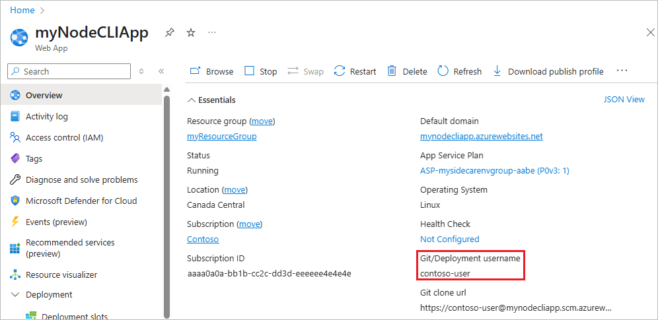Click the sidebar scrollbar up arrow
Screen dimensions: 658x320
[166, 90]
